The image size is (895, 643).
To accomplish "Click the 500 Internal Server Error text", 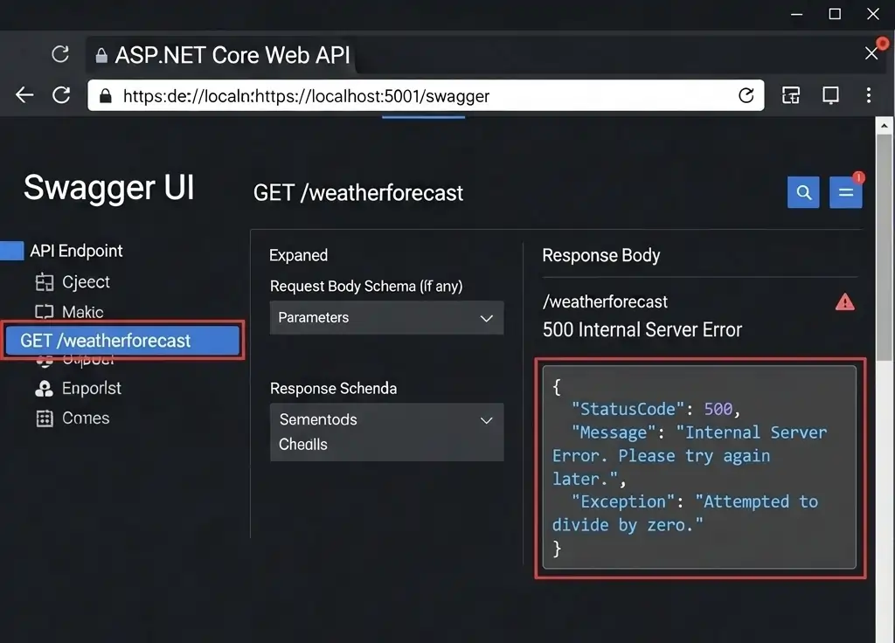I will tap(642, 329).
